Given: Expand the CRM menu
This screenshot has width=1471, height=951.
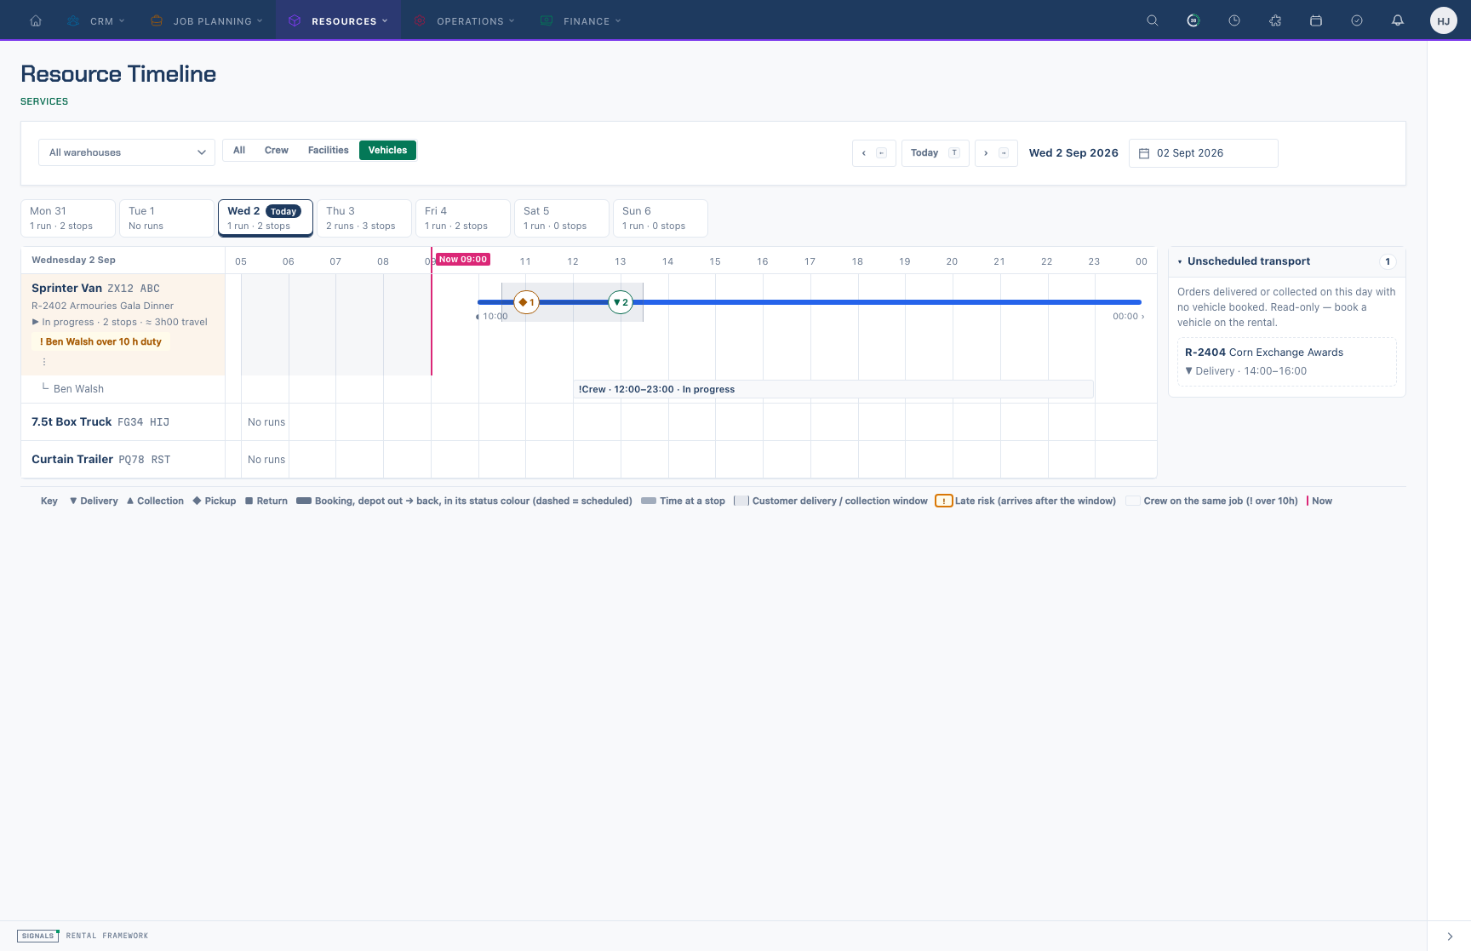Looking at the screenshot, I should (x=96, y=20).
